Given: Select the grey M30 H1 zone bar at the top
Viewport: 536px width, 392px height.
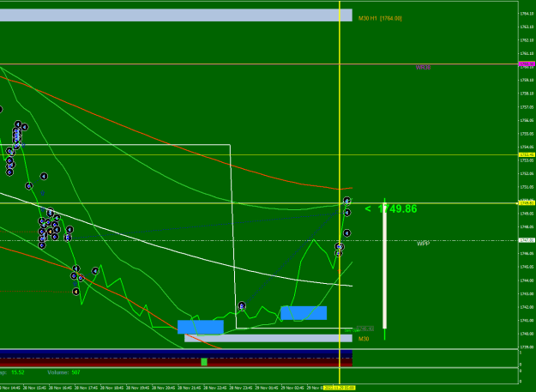Looking at the screenshot, I should tap(176, 15).
